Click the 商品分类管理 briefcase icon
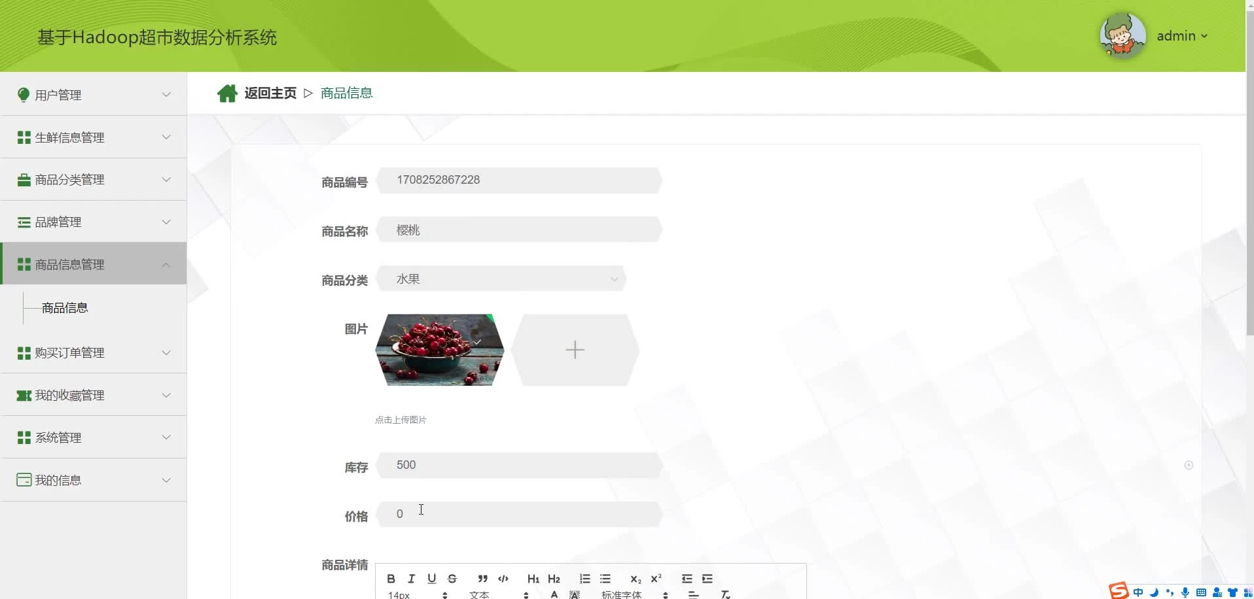 point(24,180)
